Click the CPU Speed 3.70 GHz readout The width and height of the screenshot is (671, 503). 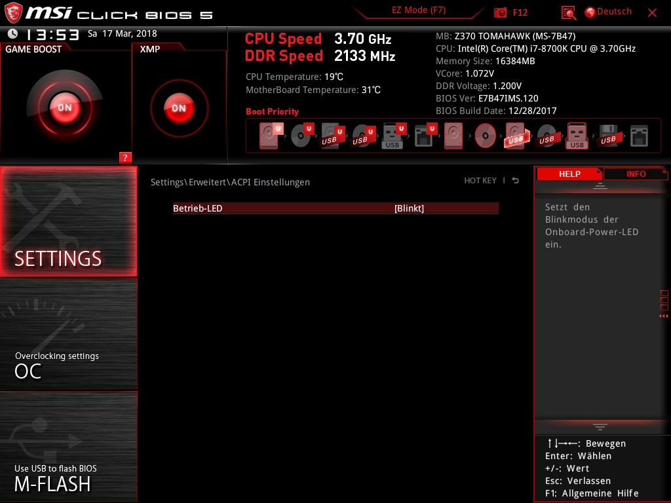pyautogui.click(x=318, y=39)
